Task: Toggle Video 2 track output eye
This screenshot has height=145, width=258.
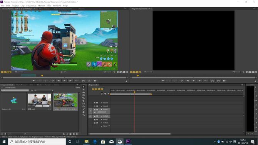Action: pos(95,106)
